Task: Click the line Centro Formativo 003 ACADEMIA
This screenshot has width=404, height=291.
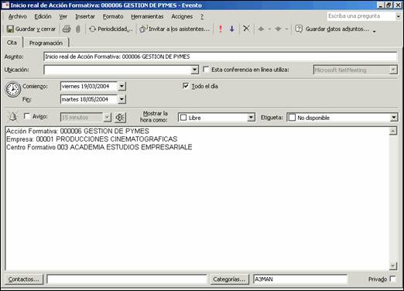Action: pos(99,147)
